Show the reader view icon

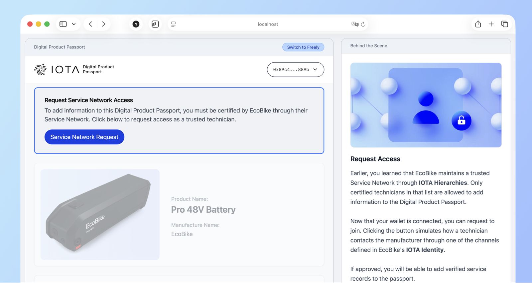coord(173,24)
